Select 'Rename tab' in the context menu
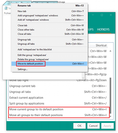Image resolution: width=118 pixels, height=133 pixels. (49, 6)
